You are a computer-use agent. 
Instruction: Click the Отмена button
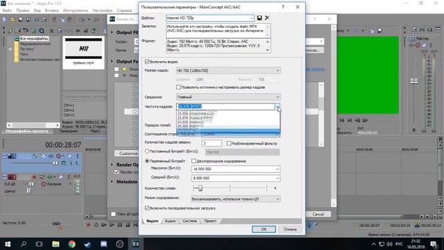pyautogui.click(x=290, y=229)
